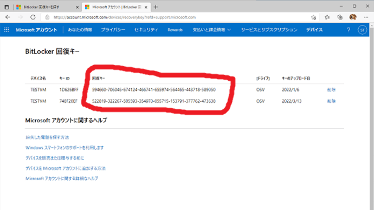Image resolution: width=374 pixels, height=210 pixels.
Task: Open the あなたの情報 menu item
Action: point(80,30)
